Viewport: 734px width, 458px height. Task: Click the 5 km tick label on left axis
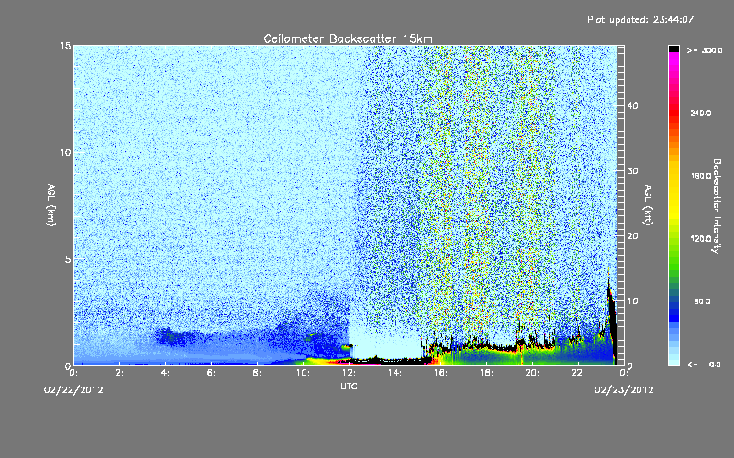click(68, 259)
